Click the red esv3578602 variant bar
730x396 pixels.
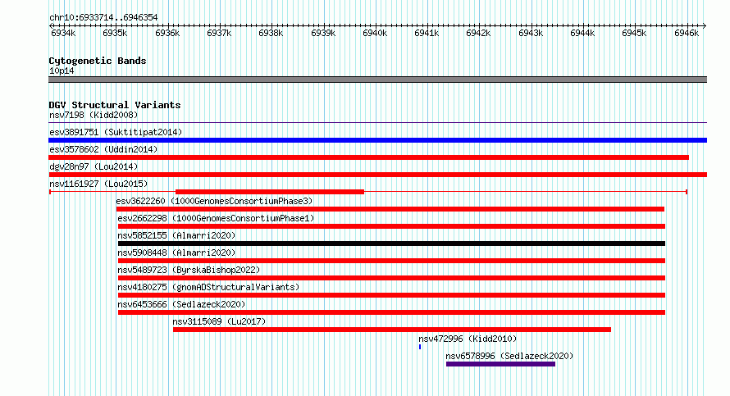(369, 157)
